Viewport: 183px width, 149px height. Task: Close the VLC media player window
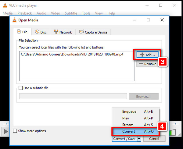(174, 5)
